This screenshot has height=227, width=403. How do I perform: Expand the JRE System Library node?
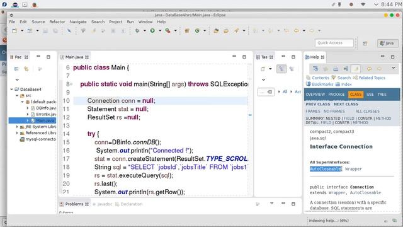click(x=17, y=127)
